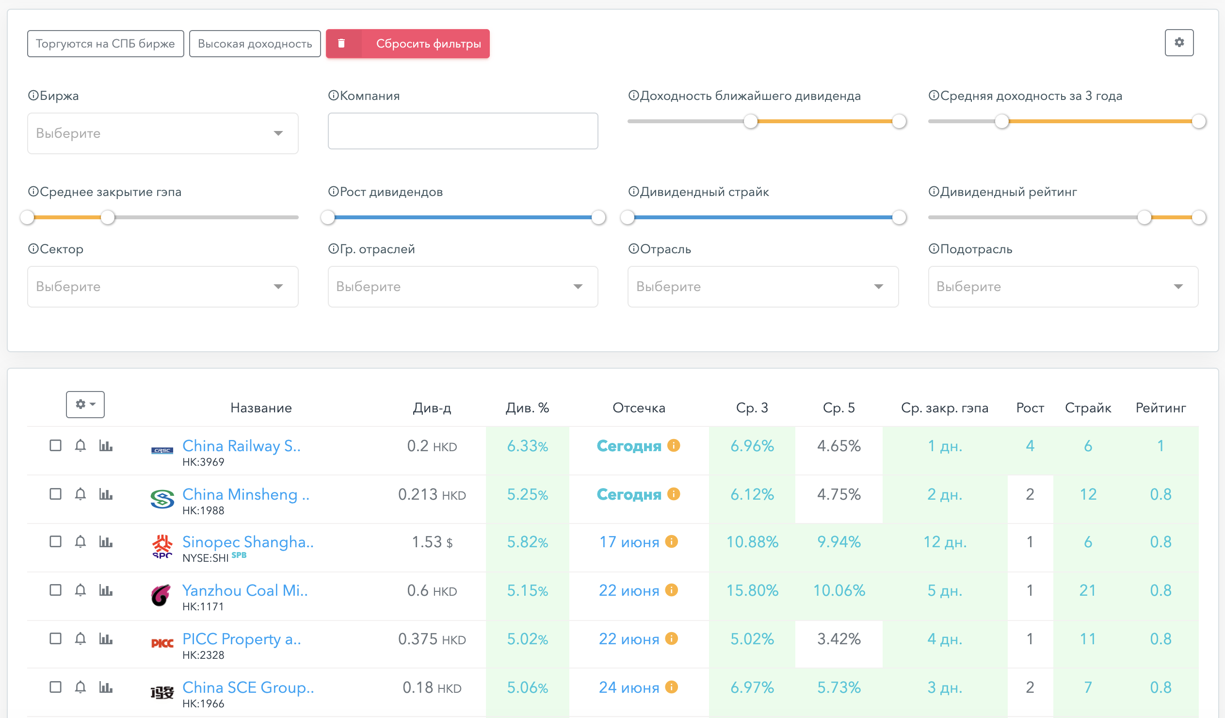Sort by Ср. 3 column header
Screen dimensions: 1225x718
click(x=752, y=408)
